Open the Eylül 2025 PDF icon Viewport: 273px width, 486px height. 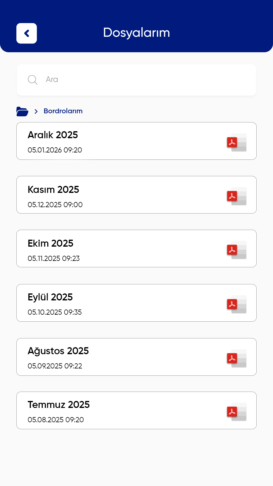tap(236, 304)
